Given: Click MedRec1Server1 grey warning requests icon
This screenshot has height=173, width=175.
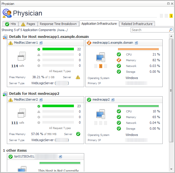Looking at the screenshot, I should click(39, 55).
